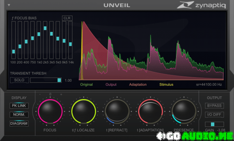Click the transient thresh value 1.00
The height and width of the screenshot is (141, 234).
tap(68, 81)
